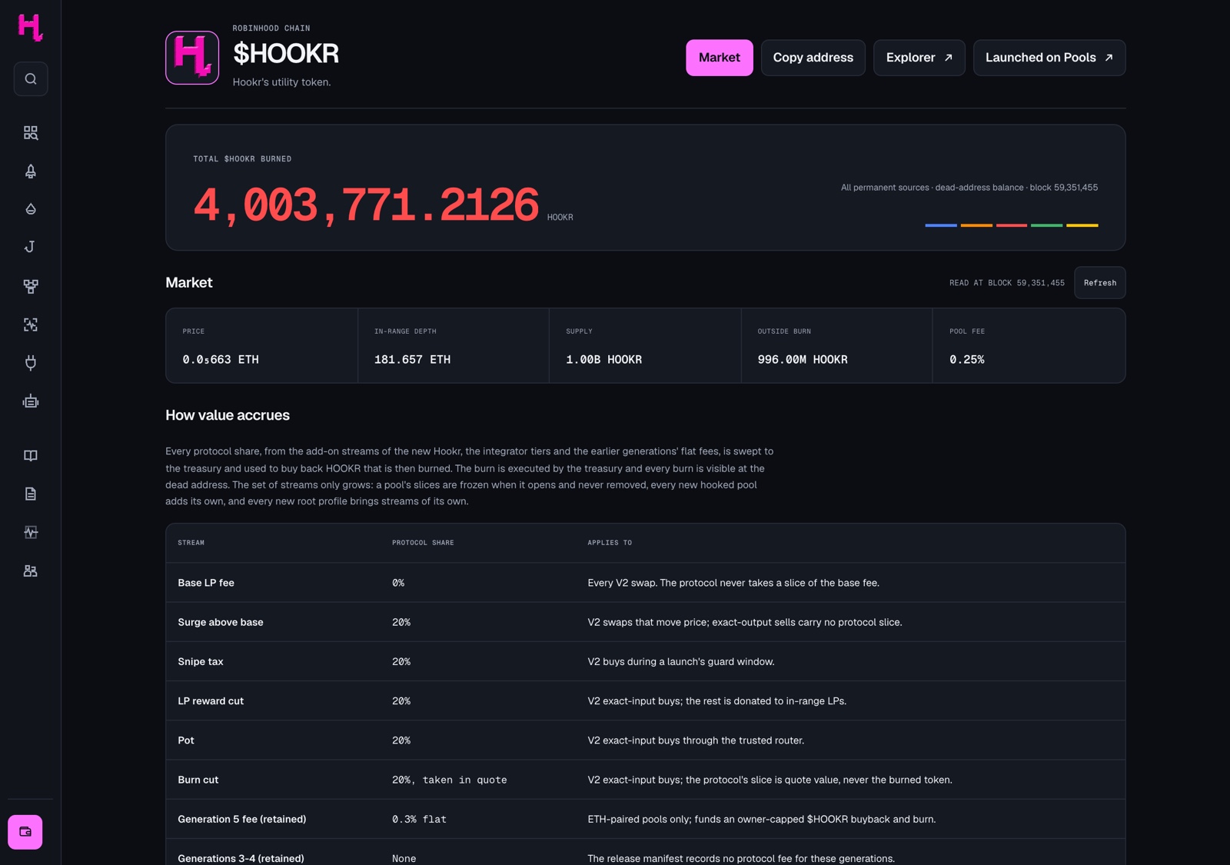Select the LP reward cut row
Viewport: 1230px width, 865px height.
tap(646, 700)
